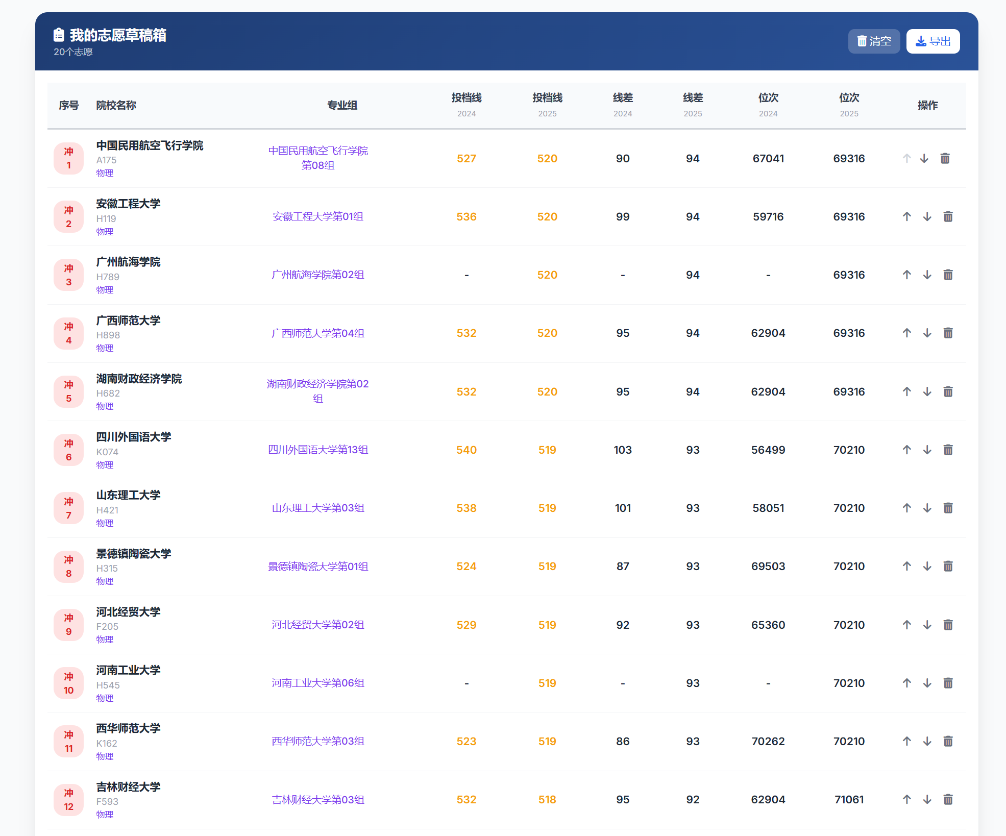This screenshot has width=1006, height=836.
Task: Click the 冲 6 rank badge
Action: [x=69, y=450]
